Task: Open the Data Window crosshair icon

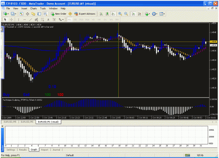Action: [27, 14]
